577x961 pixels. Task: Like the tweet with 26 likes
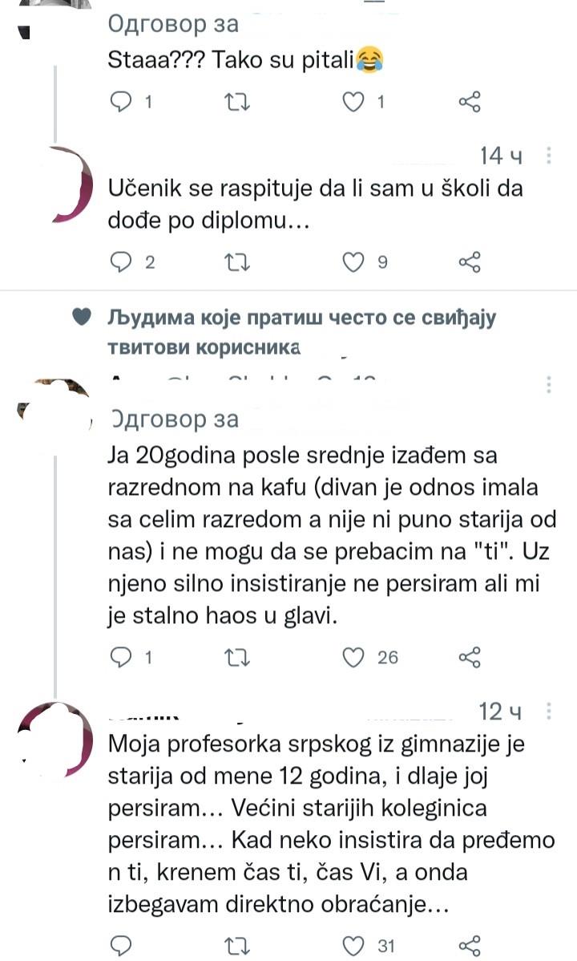coord(353,658)
